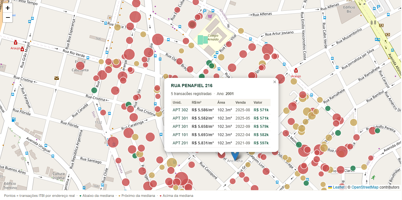Image resolution: width=402 pixels, height=200 pixels.
Task: Click the Colégio Arnaldo building label
Action: 213,38
